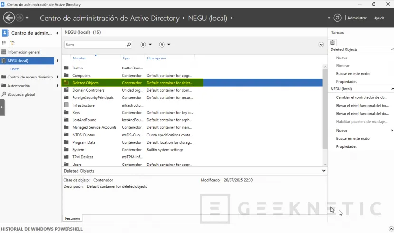The width and height of the screenshot is (394, 233).
Task: Open Nuevo submenu under NEGU (local) tasks
Action: point(342,130)
